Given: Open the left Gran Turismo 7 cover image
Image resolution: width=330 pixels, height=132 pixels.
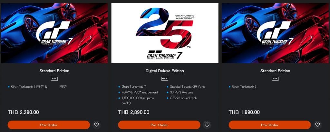Looking at the screenshot, I should 54,33.
